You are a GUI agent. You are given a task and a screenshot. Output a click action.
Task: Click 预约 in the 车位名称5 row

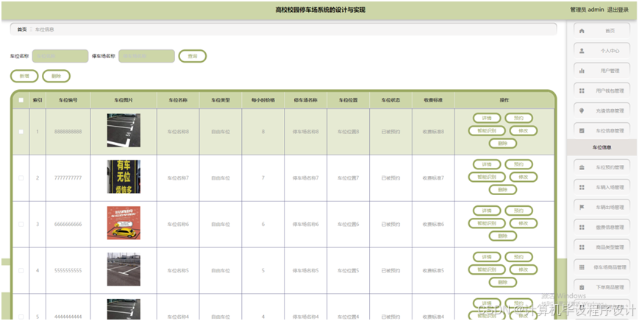(518, 257)
